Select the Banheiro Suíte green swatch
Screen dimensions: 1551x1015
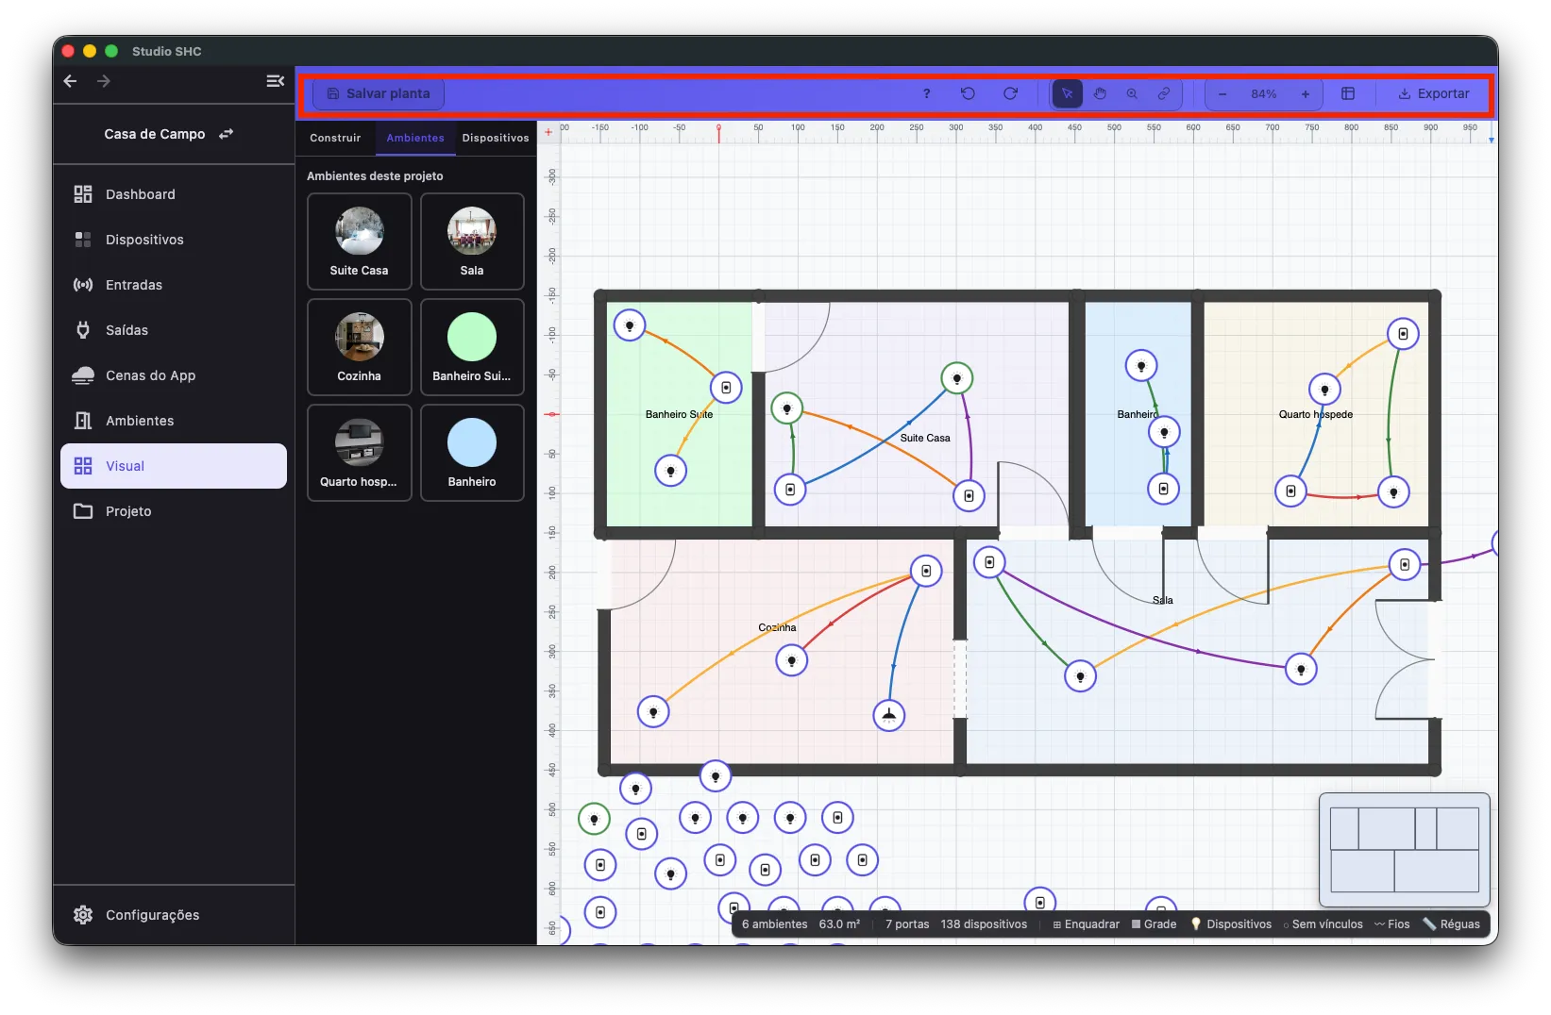pyautogui.click(x=472, y=337)
